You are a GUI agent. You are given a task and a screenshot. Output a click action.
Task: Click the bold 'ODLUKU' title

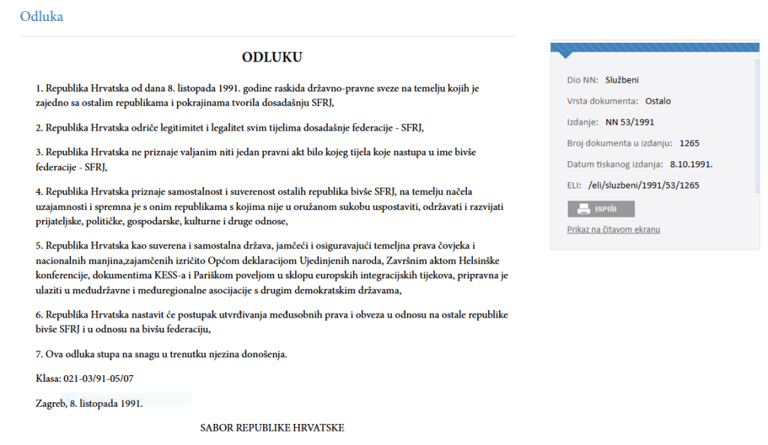coord(272,58)
